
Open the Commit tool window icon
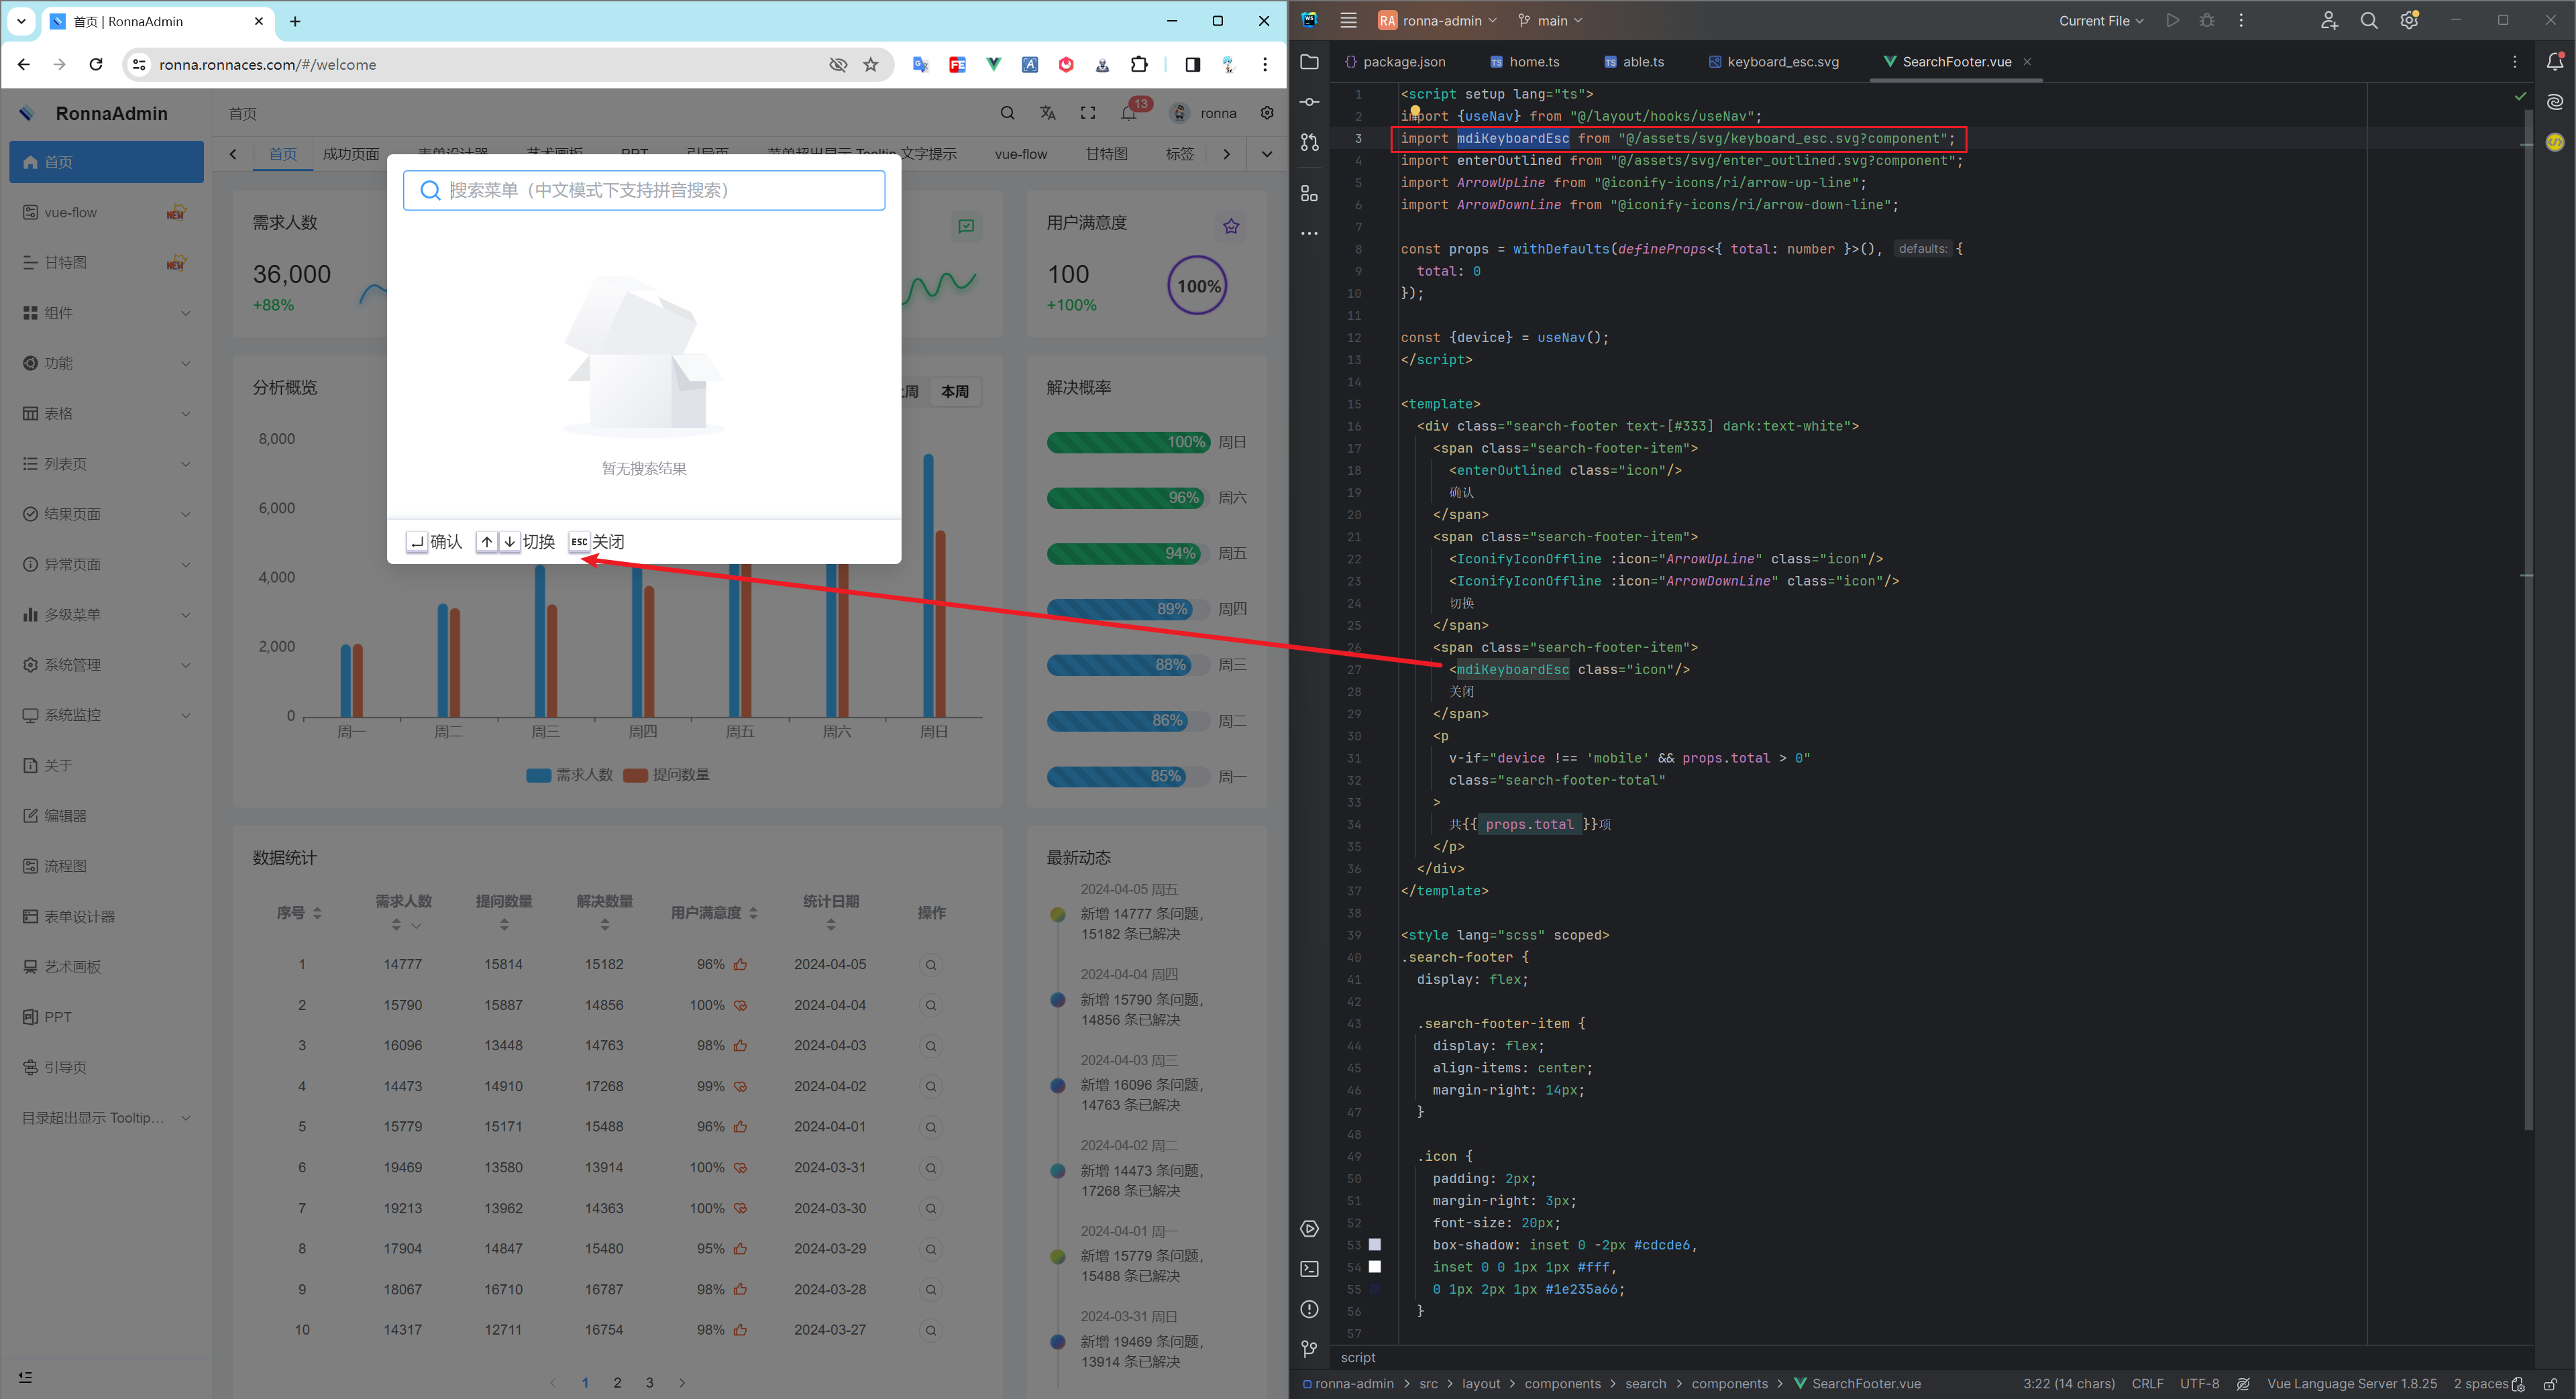point(1309,102)
